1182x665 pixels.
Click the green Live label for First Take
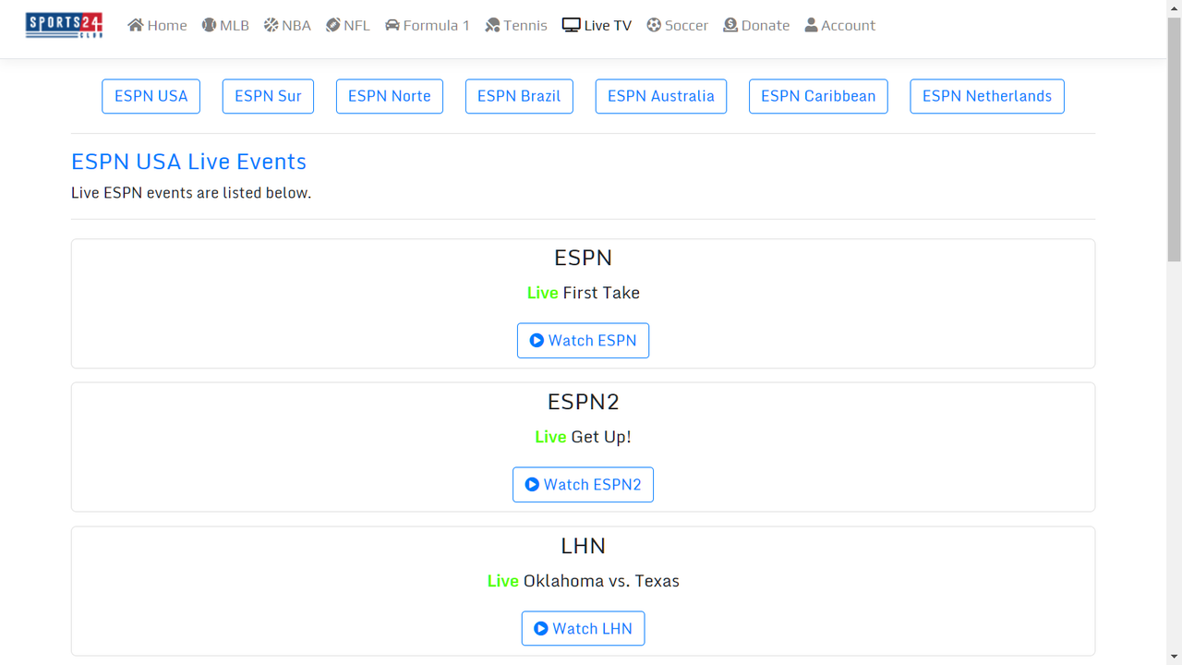click(x=543, y=293)
